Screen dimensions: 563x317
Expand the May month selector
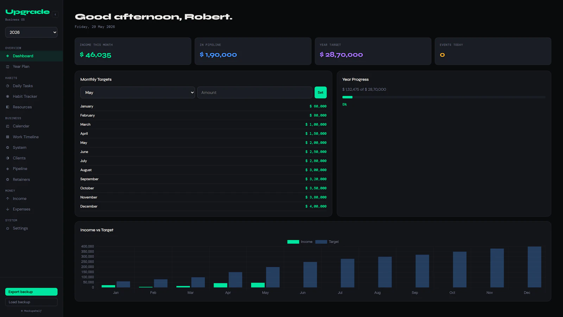pos(138,93)
